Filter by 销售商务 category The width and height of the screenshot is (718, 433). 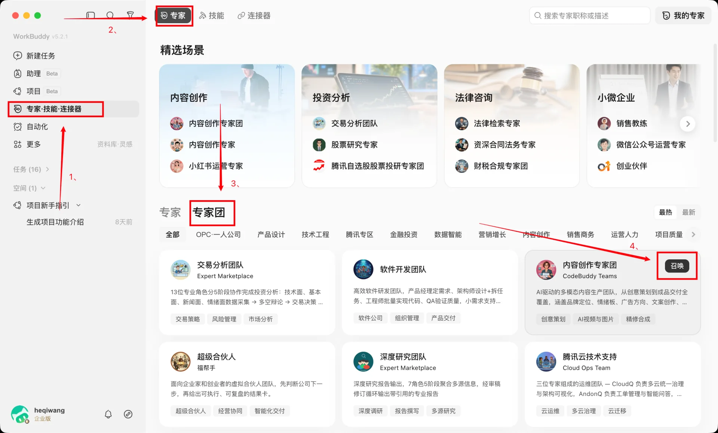point(580,235)
